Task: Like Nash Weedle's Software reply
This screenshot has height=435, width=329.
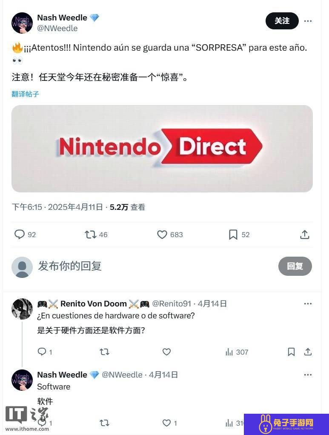Action: [x=166, y=423]
